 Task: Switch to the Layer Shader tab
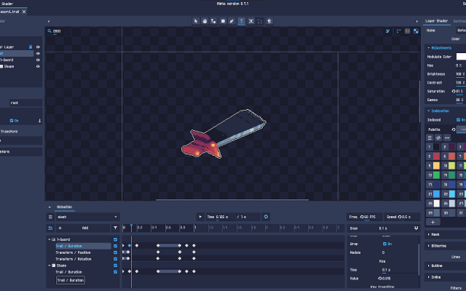(436, 21)
